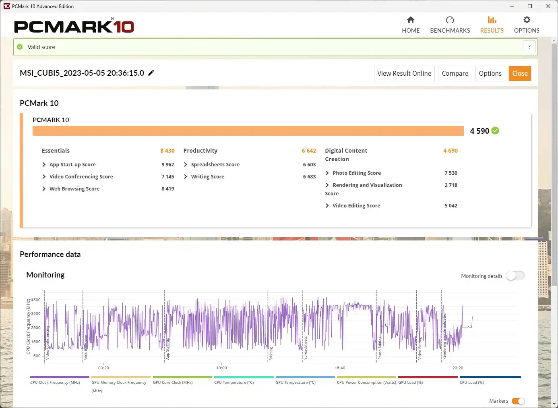Open Options via the gear icon
Screen dimensions: 558x408
(x=527, y=20)
